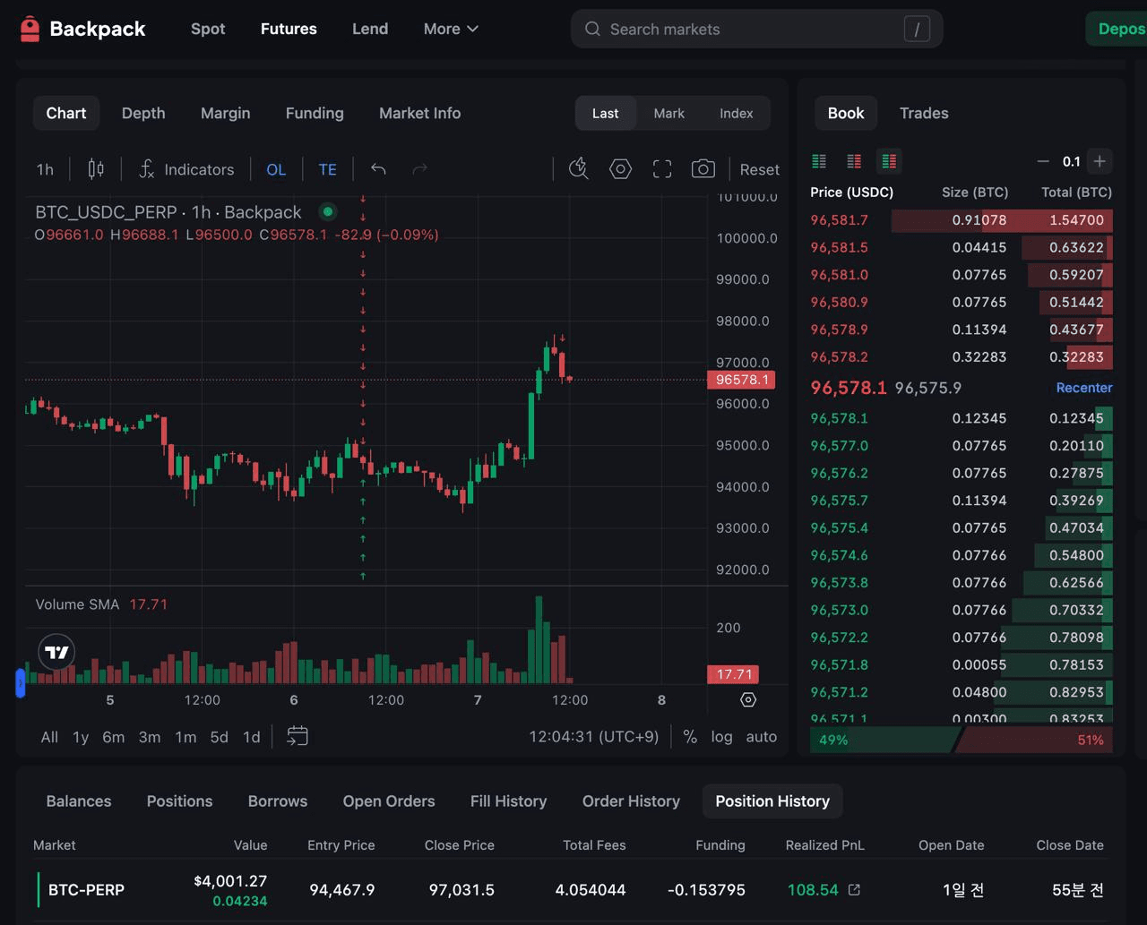Select the Index price toggle
Image resolution: width=1147 pixels, height=925 pixels.
736,113
